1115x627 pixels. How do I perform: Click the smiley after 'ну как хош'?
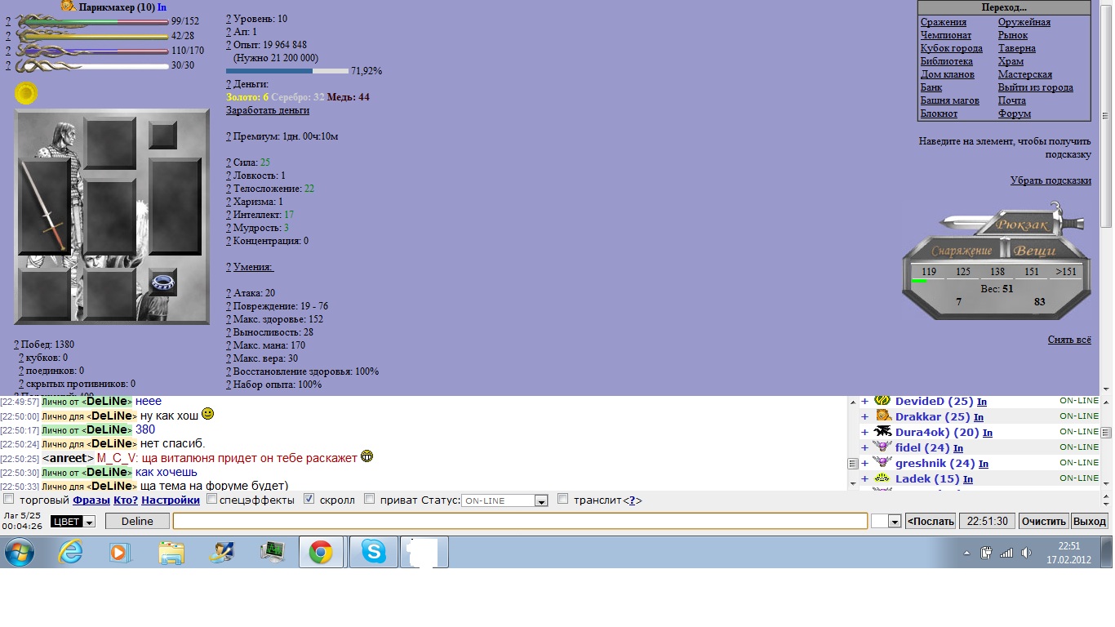coord(208,414)
